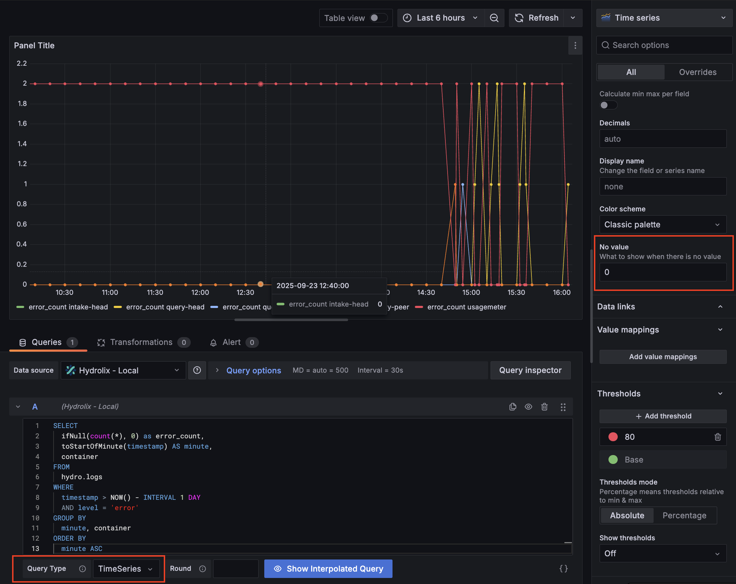Open macros editor via curly braces icon
736x584 pixels.
tap(563, 569)
